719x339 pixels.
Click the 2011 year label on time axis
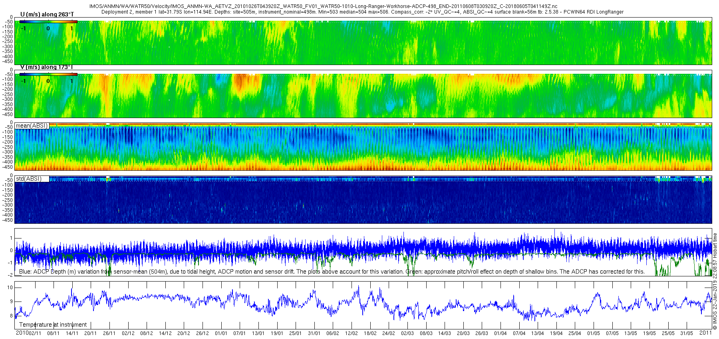click(x=705, y=333)
